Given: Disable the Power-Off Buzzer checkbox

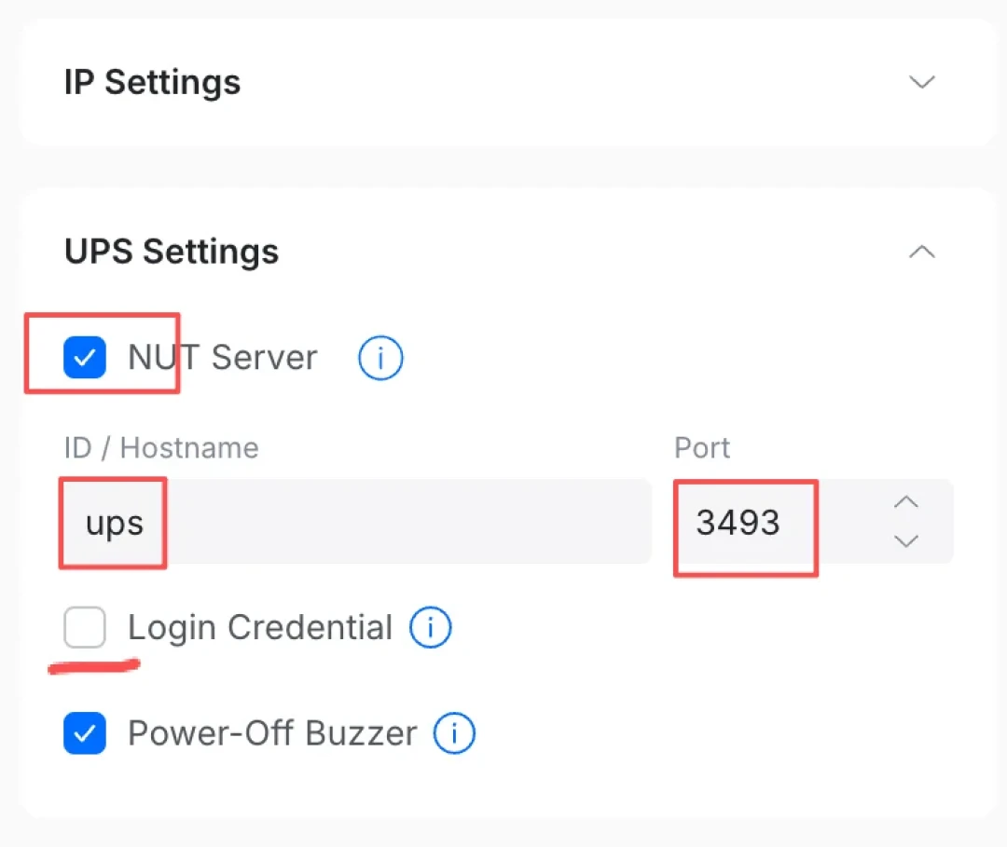Looking at the screenshot, I should [x=85, y=732].
